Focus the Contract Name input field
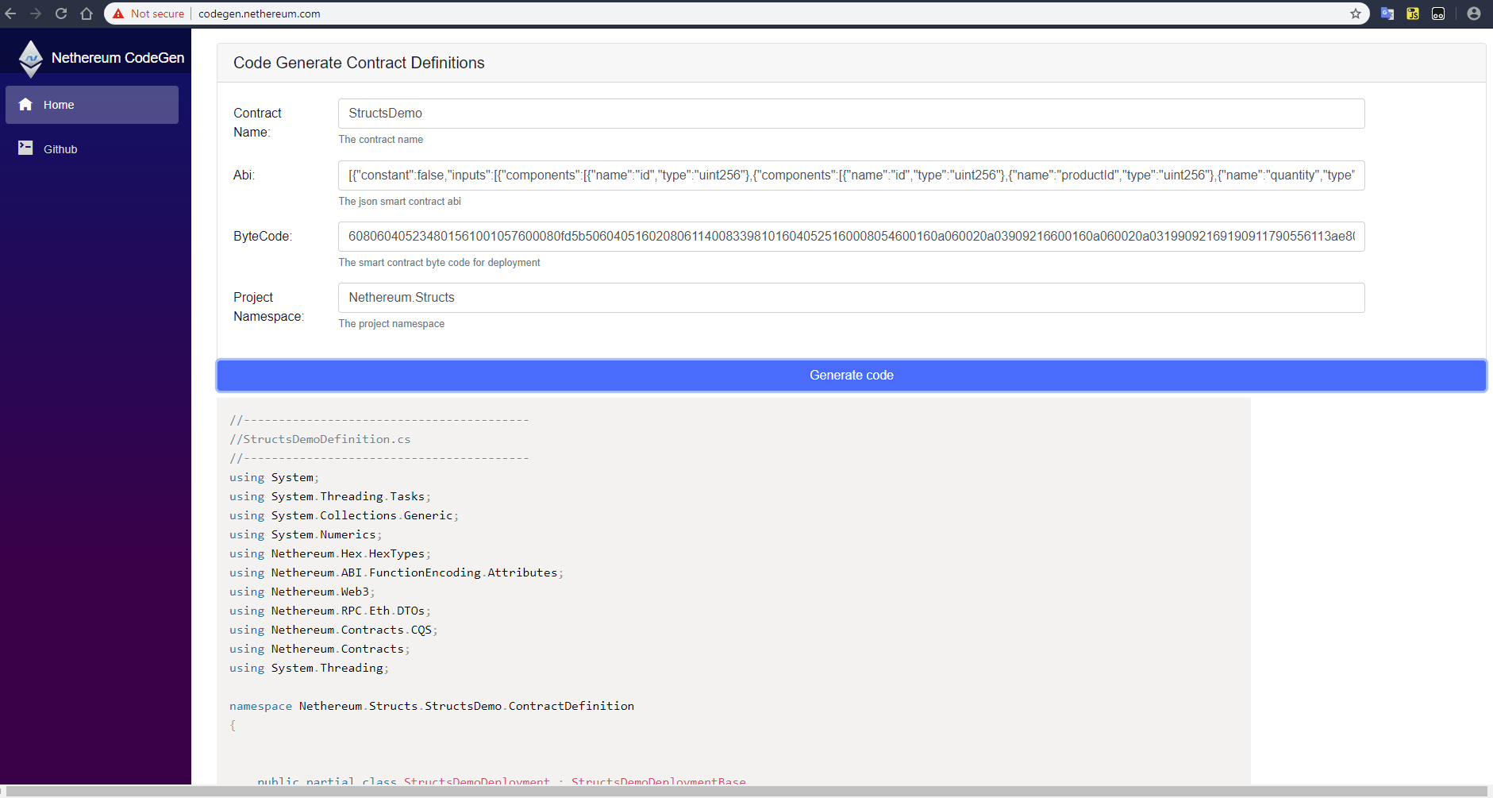This screenshot has height=798, width=1493. pos(851,114)
